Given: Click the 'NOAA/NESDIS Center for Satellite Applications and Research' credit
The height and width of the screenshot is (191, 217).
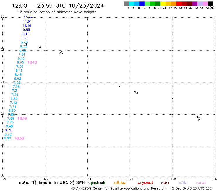Looking at the screenshot, I should pyautogui.click(x=118, y=189).
